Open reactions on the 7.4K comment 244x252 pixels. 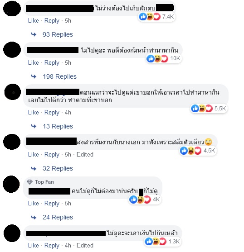(x=156, y=17)
